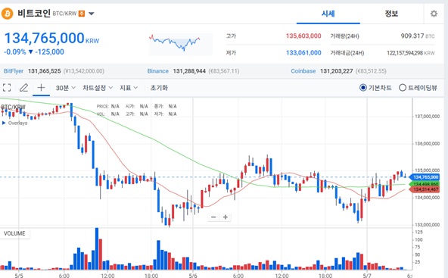Open the coin selector dropdown arrow beside BTC/KRW
The image size is (448, 278).
91,14
